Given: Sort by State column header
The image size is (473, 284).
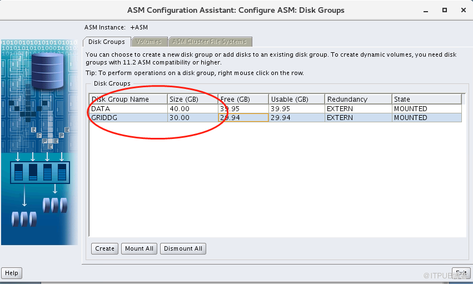Looking at the screenshot, I should pyautogui.click(x=426, y=99).
